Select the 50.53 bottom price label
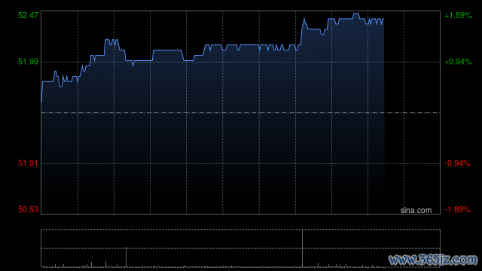Image resolution: width=482 pixels, height=271 pixels. (x=28, y=209)
